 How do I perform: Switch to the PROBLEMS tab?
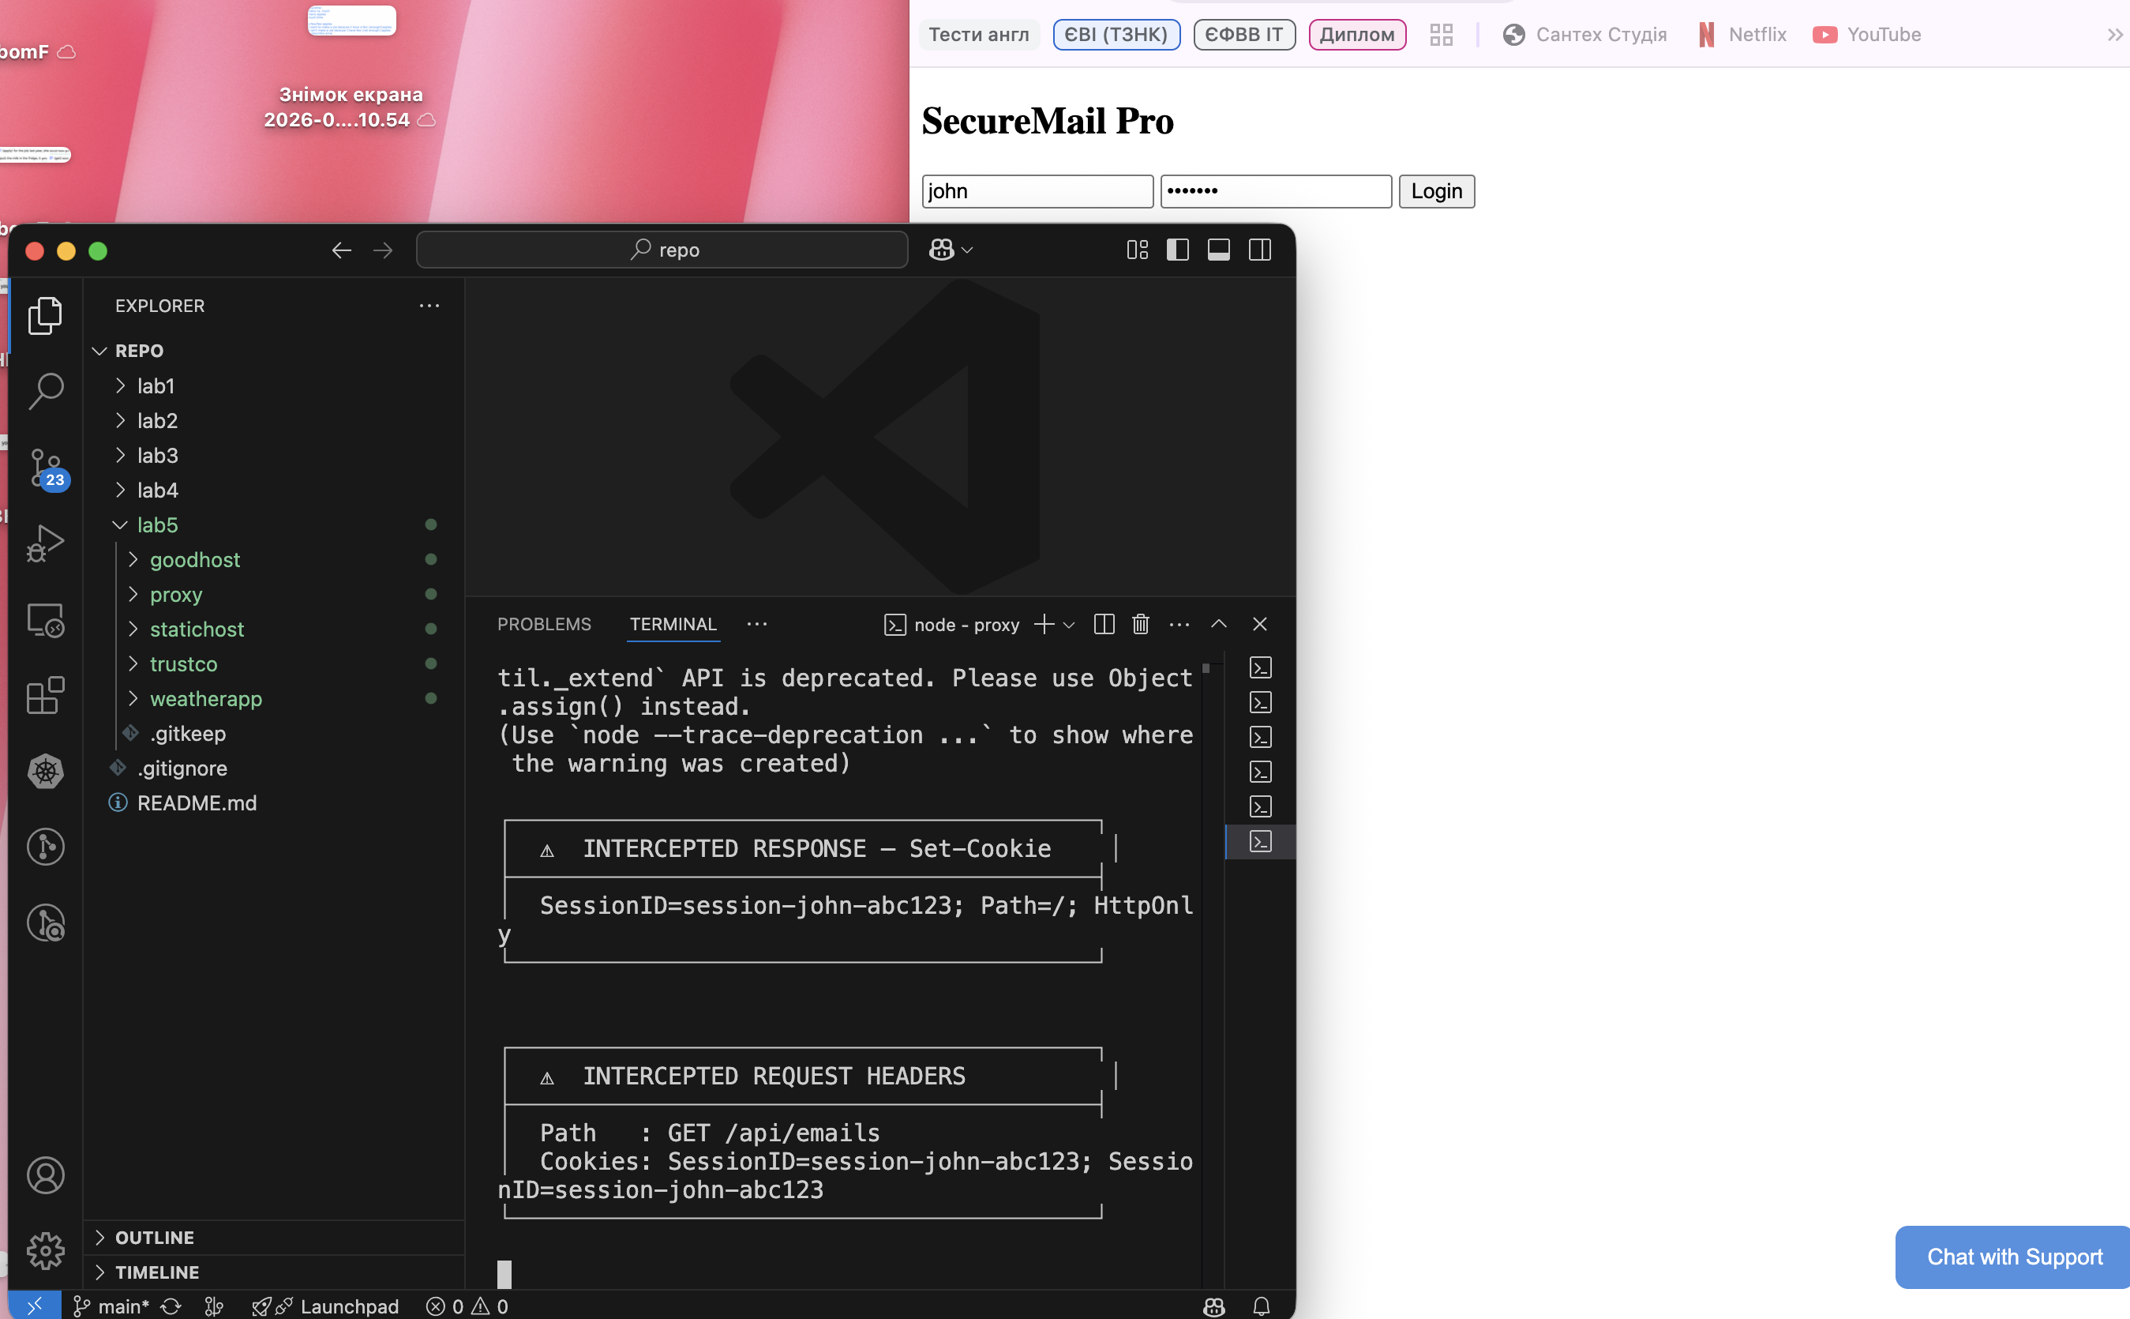tap(544, 625)
